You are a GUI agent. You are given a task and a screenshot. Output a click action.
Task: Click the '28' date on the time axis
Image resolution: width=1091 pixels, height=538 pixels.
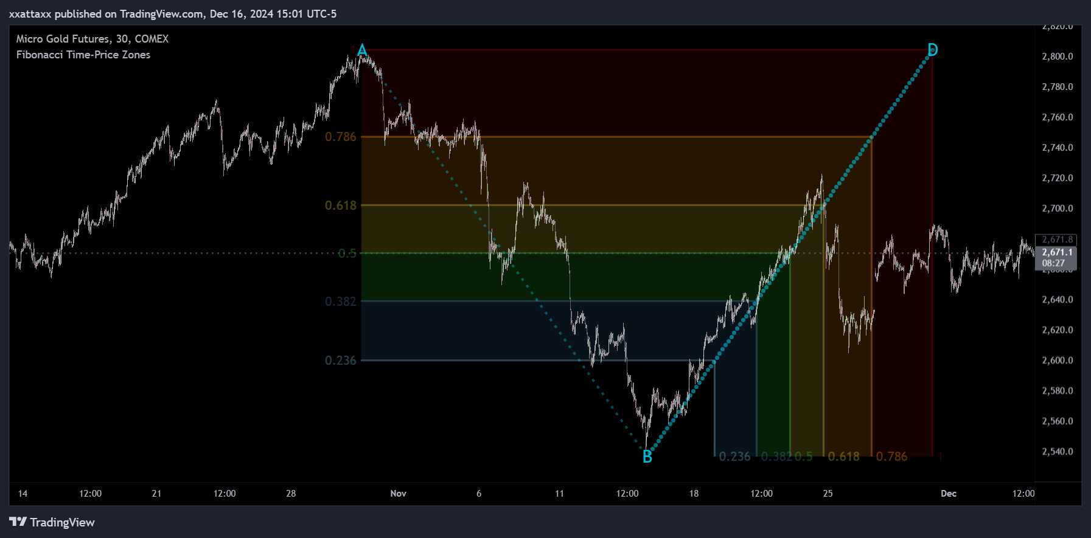point(291,494)
